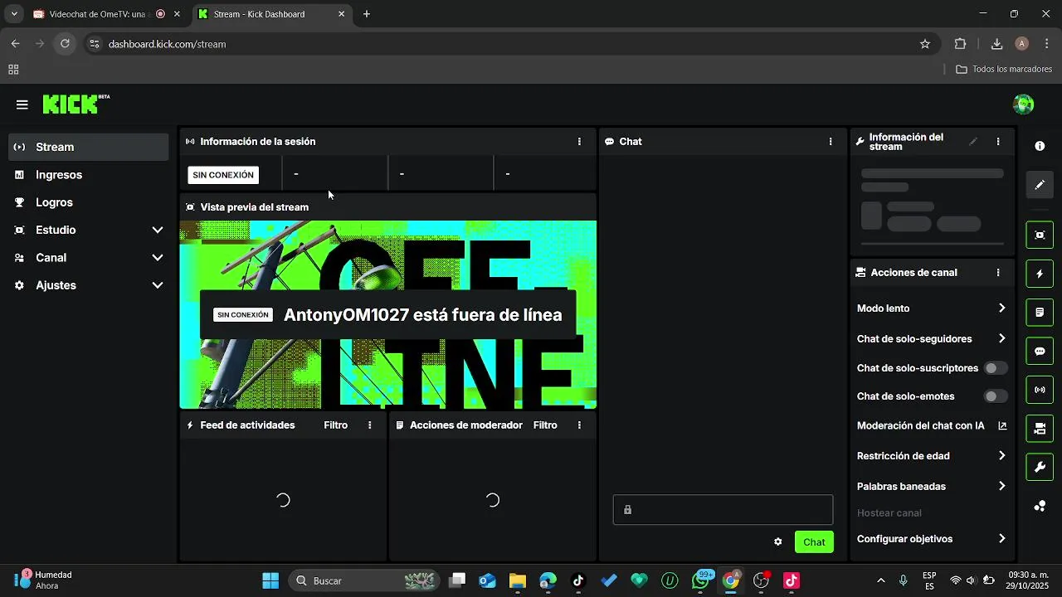
Task: Open options menu of Información del stream
Action: click(998, 142)
